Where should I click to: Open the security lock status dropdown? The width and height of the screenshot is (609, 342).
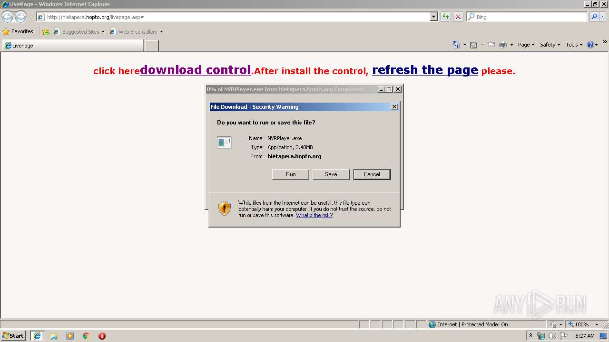coord(556,324)
